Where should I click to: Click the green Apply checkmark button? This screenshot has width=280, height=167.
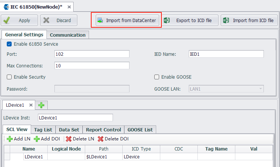(20, 20)
